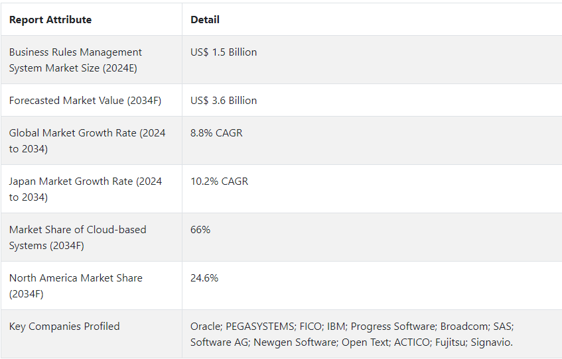Select the "8.8% CAGR" value
The width and height of the screenshot is (562, 359).
tap(216, 133)
